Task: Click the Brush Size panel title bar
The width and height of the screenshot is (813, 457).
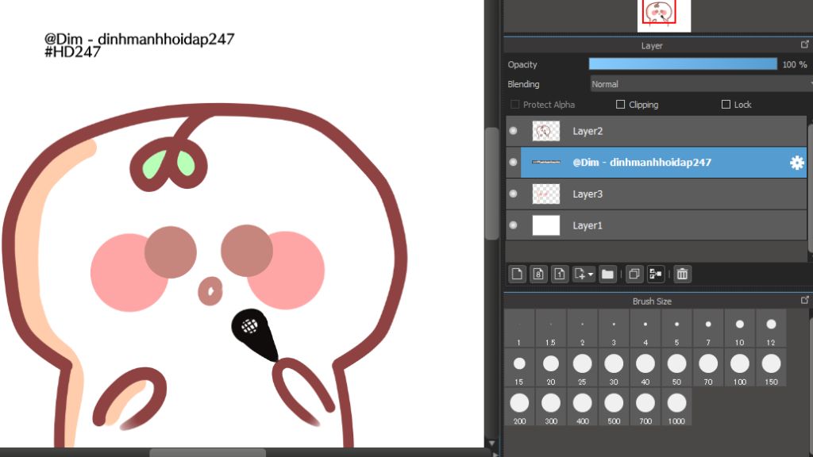Action: pyautogui.click(x=652, y=301)
